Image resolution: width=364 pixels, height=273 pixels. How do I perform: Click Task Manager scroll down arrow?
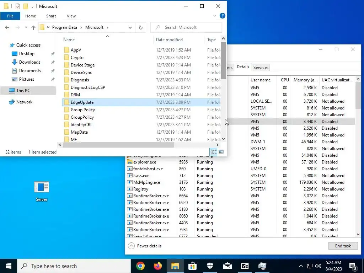coord(358,235)
